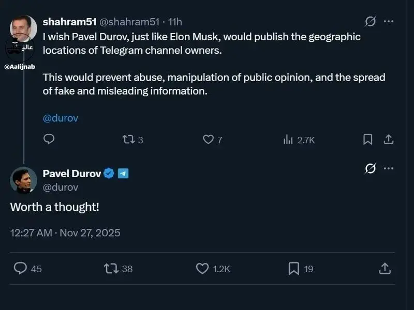Retweet shahram51's post with 3 reposts
414x310 pixels.
click(x=128, y=139)
